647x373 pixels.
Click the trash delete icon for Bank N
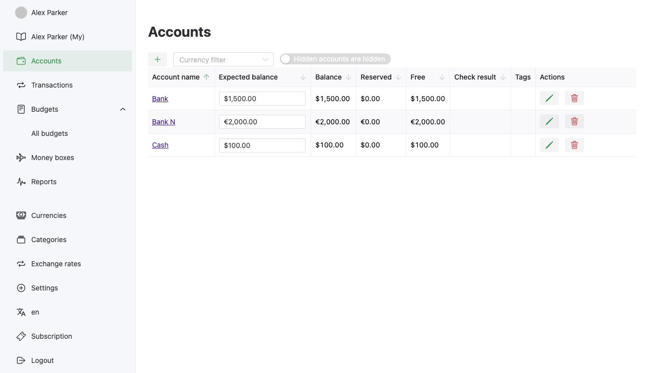click(574, 121)
